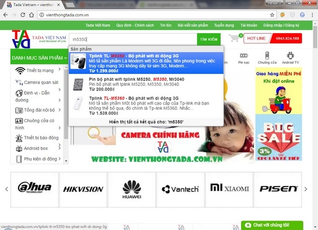Open the Chrome three-dot menu
This screenshot has height=230, width=318.
[312, 15]
